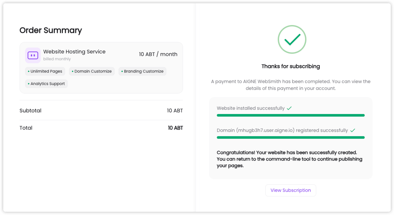The image size is (394, 215).
Task: Select the Branding Customize feature tag
Action: pos(142,71)
